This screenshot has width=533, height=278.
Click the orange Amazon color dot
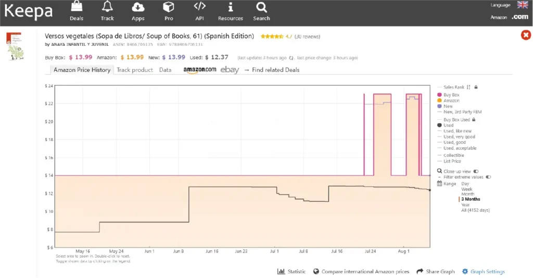(x=439, y=100)
